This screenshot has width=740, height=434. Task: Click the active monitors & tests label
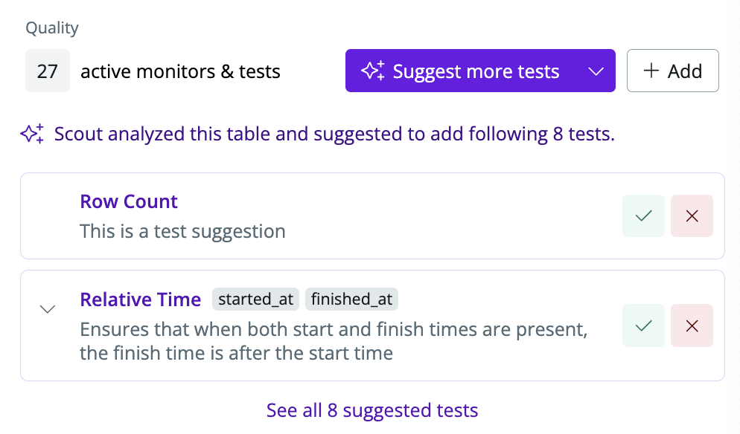point(180,71)
